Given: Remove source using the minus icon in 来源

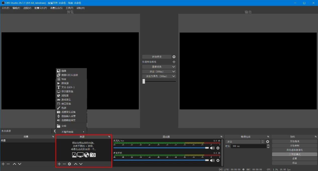Looking at the screenshot, I should (64, 164).
